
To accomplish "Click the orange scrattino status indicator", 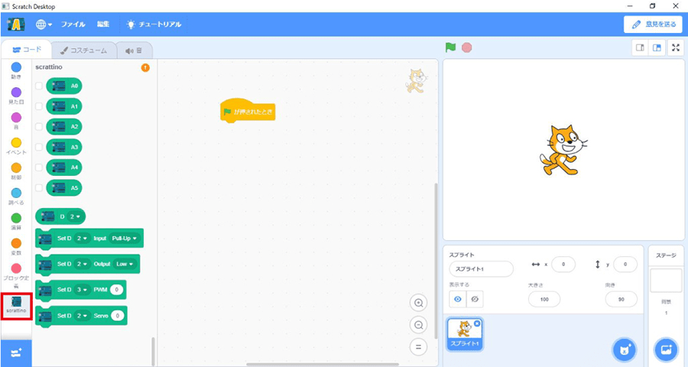I will pos(145,67).
